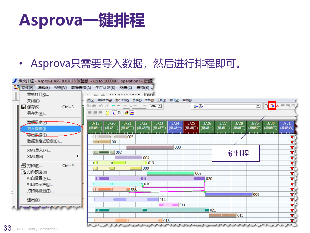Click the hierarchy icon left of the scheduling icon
This screenshot has height=233, width=310.
tap(267, 106)
